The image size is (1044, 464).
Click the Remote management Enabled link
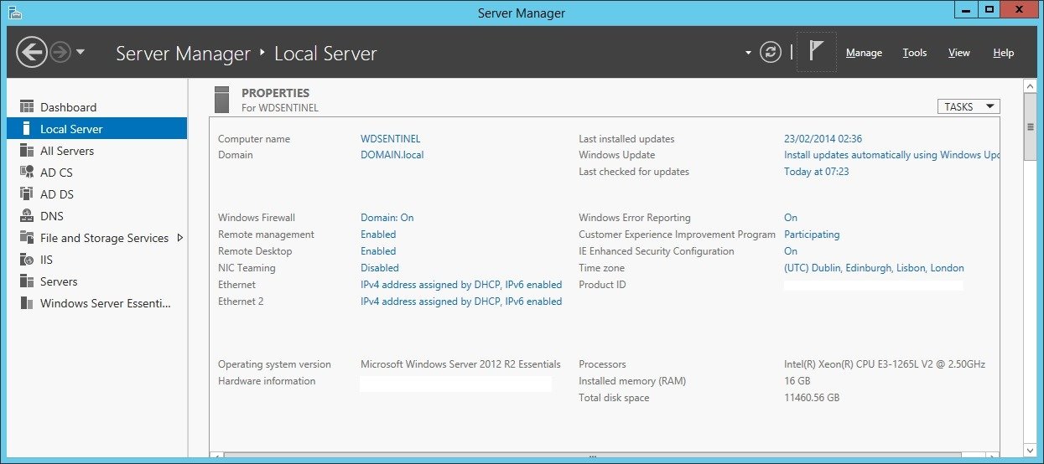(378, 235)
